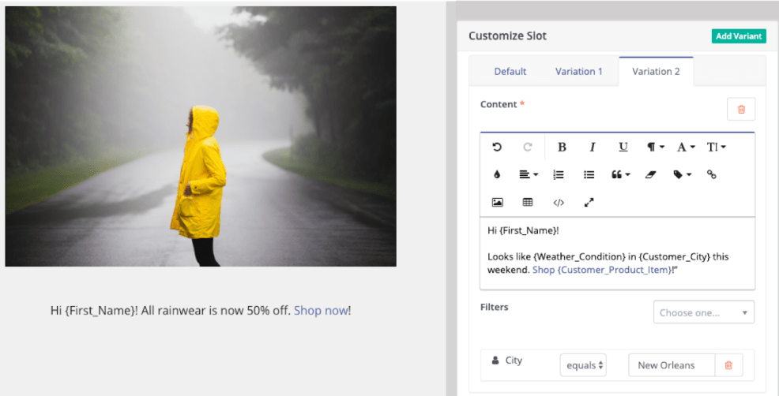Switch to the Variation 1 tab
The height and width of the screenshot is (396, 779).
pos(578,72)
